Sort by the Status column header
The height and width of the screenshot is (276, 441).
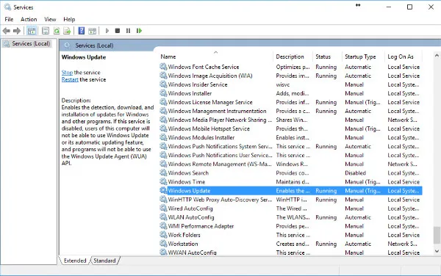click(x=327, y=57)
